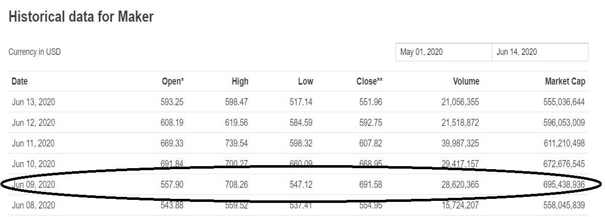Select the Date column header

pyautogui.click(x=20, y=82)
